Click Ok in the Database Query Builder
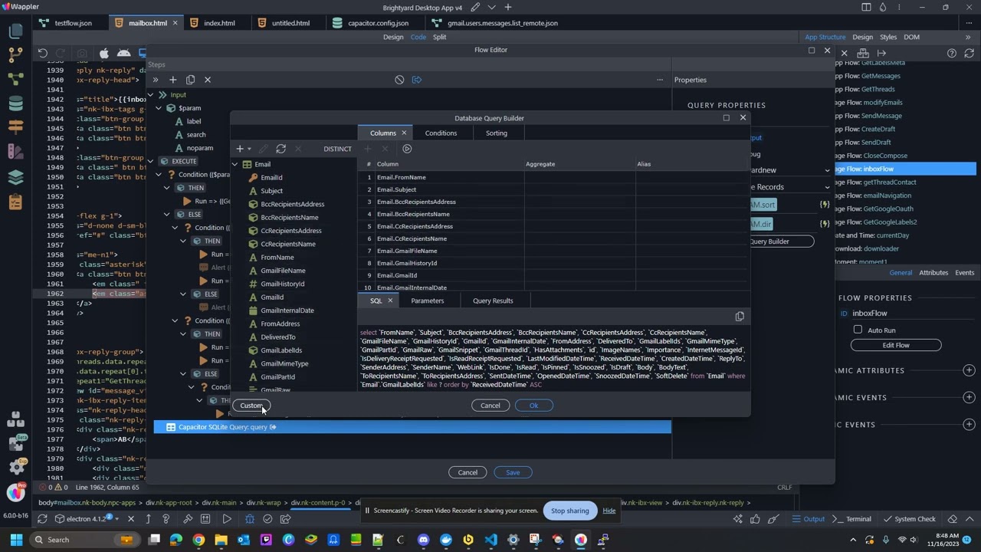Viewport: 981px width, 552px height. pyautogui.click(x=533, y=406)
